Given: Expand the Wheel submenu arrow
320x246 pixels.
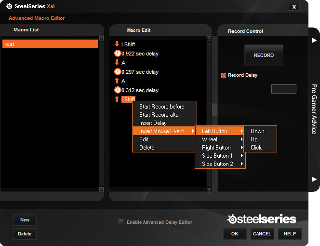Looking at the screenshot, I should coord(241,139).
